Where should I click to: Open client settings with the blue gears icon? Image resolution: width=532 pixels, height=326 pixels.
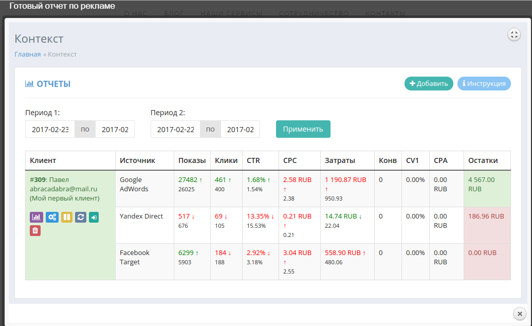pos(52,218)
